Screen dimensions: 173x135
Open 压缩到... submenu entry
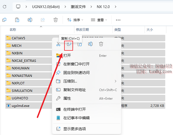pos(87,81)
